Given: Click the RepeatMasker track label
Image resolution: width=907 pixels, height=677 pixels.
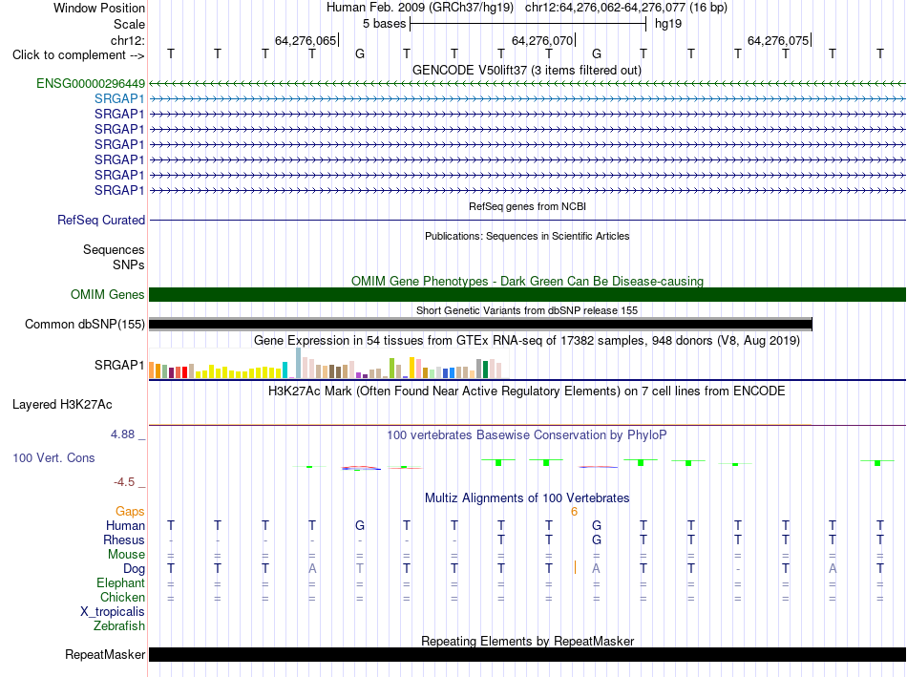Looking at the screenshot, I should coord(105,654).
